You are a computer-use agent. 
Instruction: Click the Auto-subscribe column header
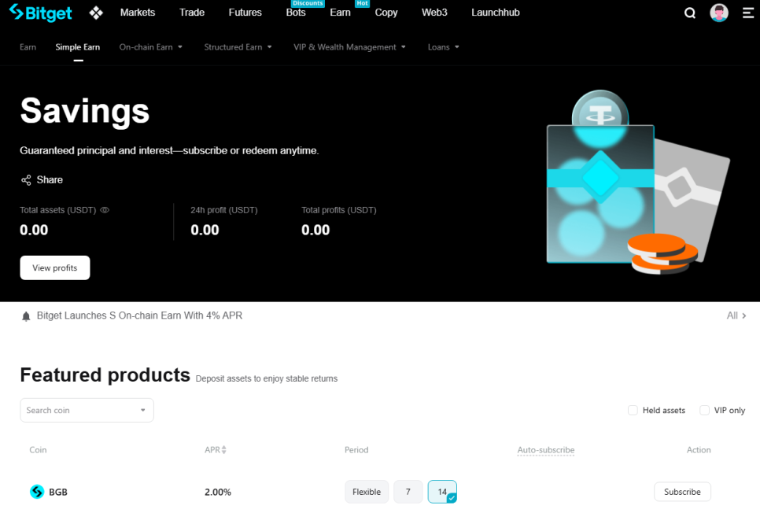[x=546, y=450]
